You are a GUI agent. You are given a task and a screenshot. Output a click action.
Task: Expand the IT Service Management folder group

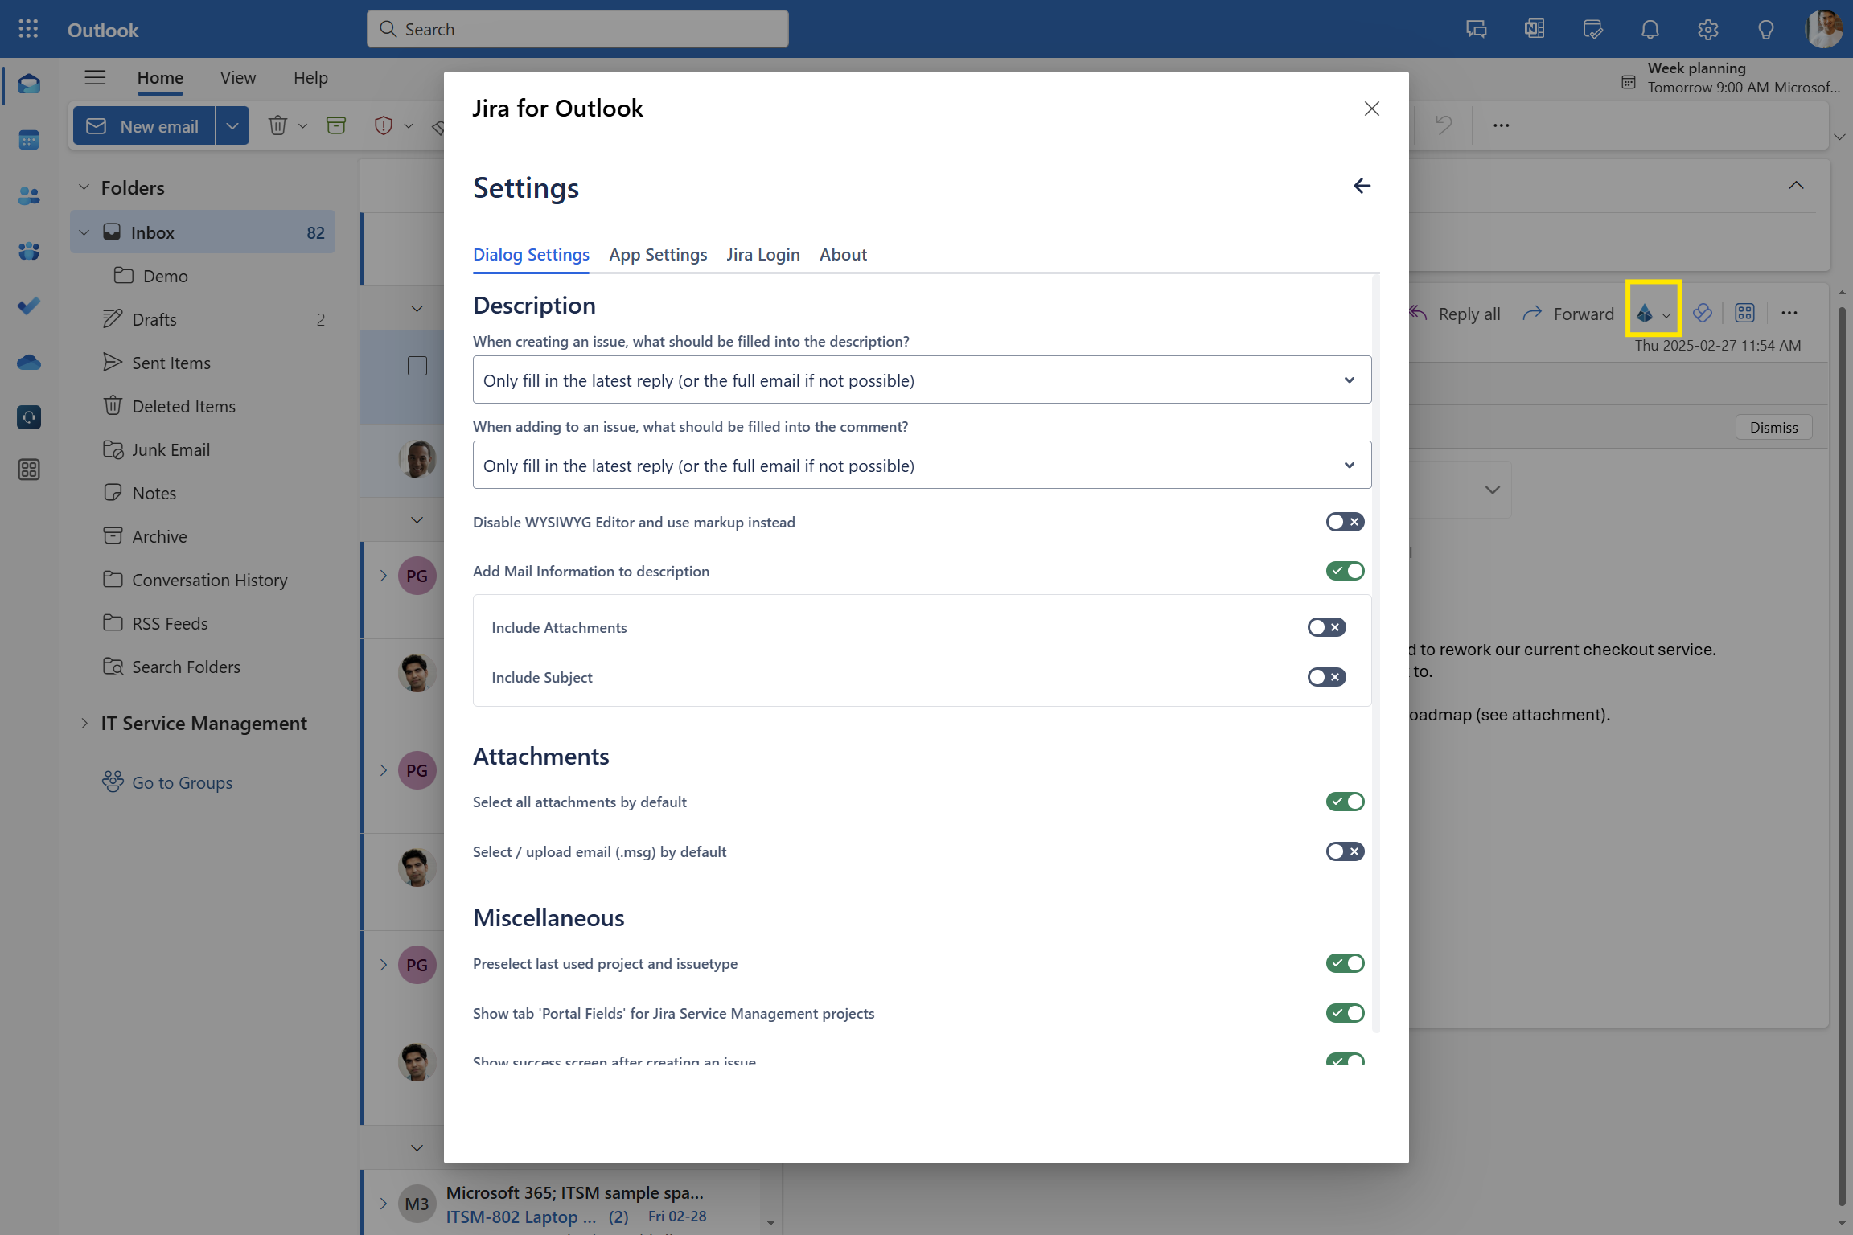pos(84,723)
